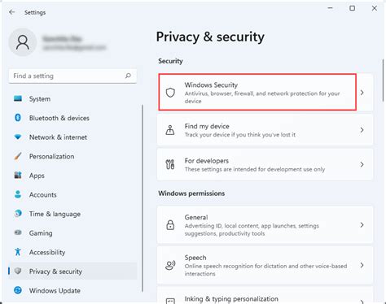Expand the For developers chevron
Image resolution: width=386 pixels, height=304 pixels.
coord(362,164)
